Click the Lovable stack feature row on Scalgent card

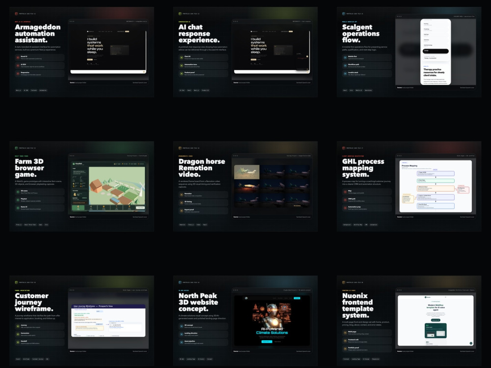pyautogui.click(x=367, y=74)
